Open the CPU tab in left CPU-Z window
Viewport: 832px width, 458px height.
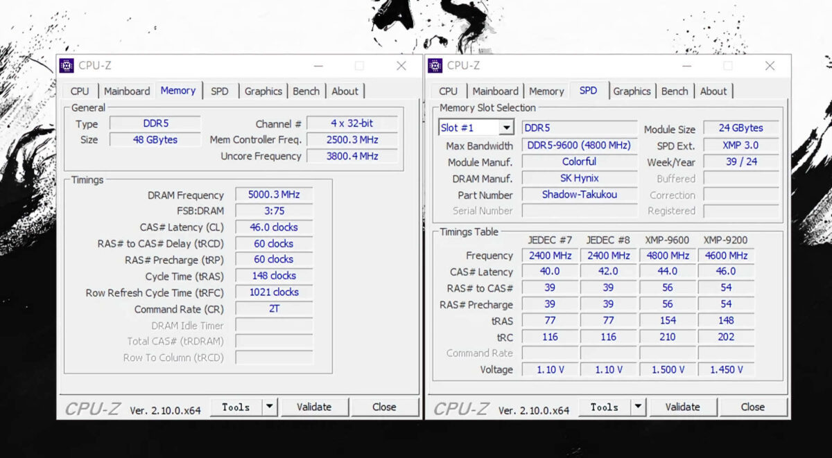coord(80,91)
